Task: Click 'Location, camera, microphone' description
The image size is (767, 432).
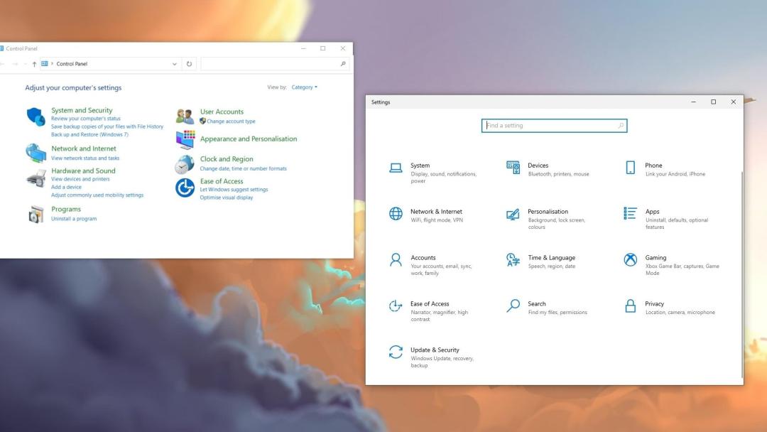Action: click(680, 312)
